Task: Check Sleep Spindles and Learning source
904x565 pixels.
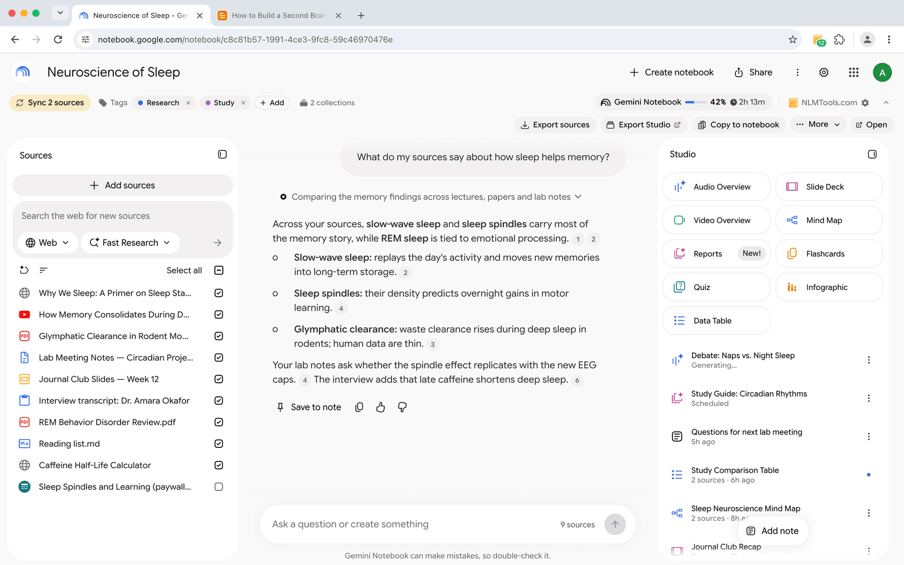Action: (x=218, y=487)
